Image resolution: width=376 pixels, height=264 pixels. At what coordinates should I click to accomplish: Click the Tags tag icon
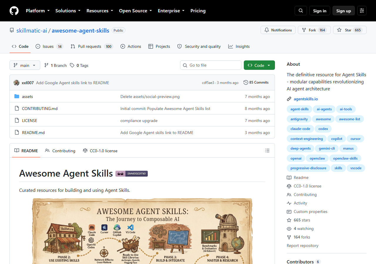click(72, 65)
